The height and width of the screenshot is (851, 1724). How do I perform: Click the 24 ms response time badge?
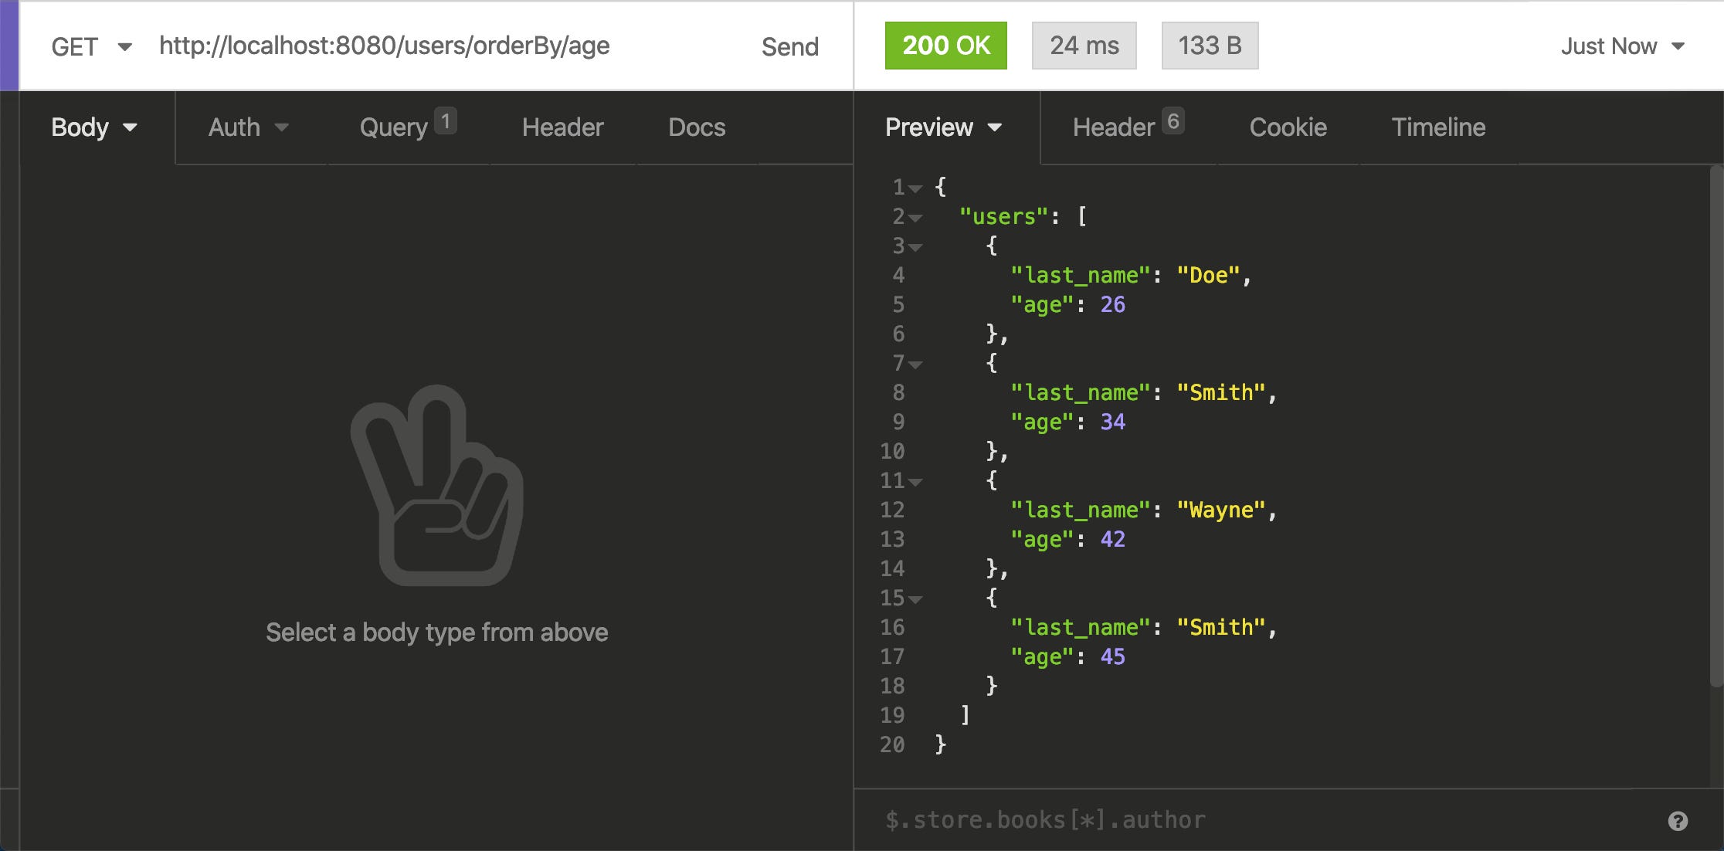click(x=1083, y=46)
